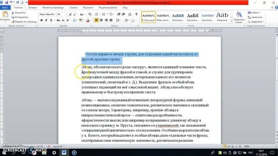Click the Word icon in the taskbar
Screen dimensions: 278x156
point(64,153)
